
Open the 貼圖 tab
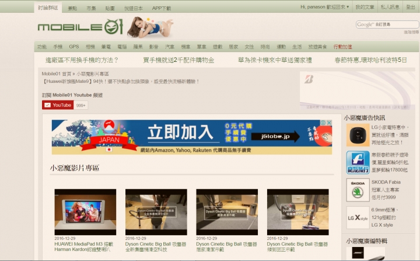110,8
